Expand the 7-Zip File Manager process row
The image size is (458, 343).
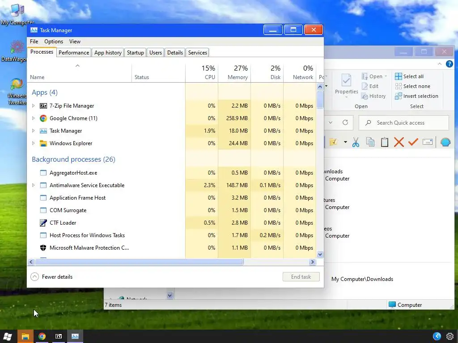tap(33, 106)
